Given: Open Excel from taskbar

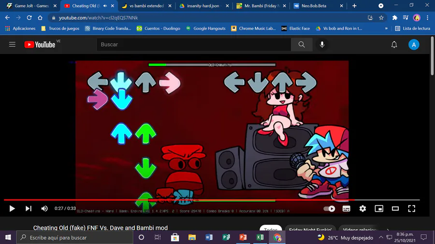Looking at the screenshot, I should click(x=260, y=237).
